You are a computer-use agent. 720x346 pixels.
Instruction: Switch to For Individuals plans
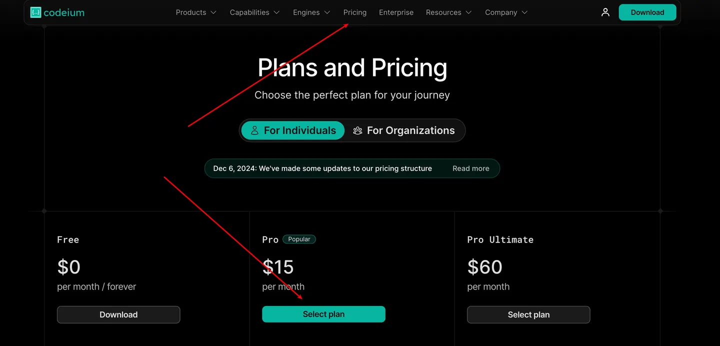coord(293,130)
